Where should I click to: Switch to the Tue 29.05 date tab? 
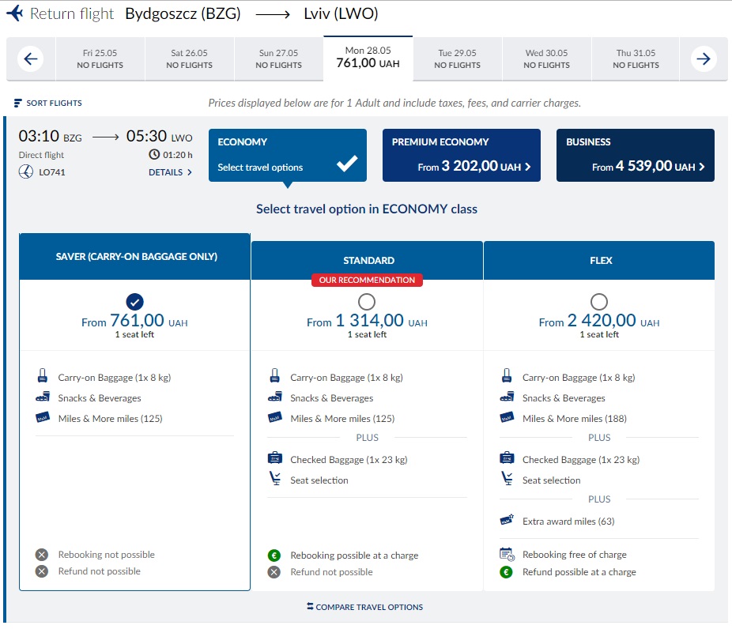458,59
